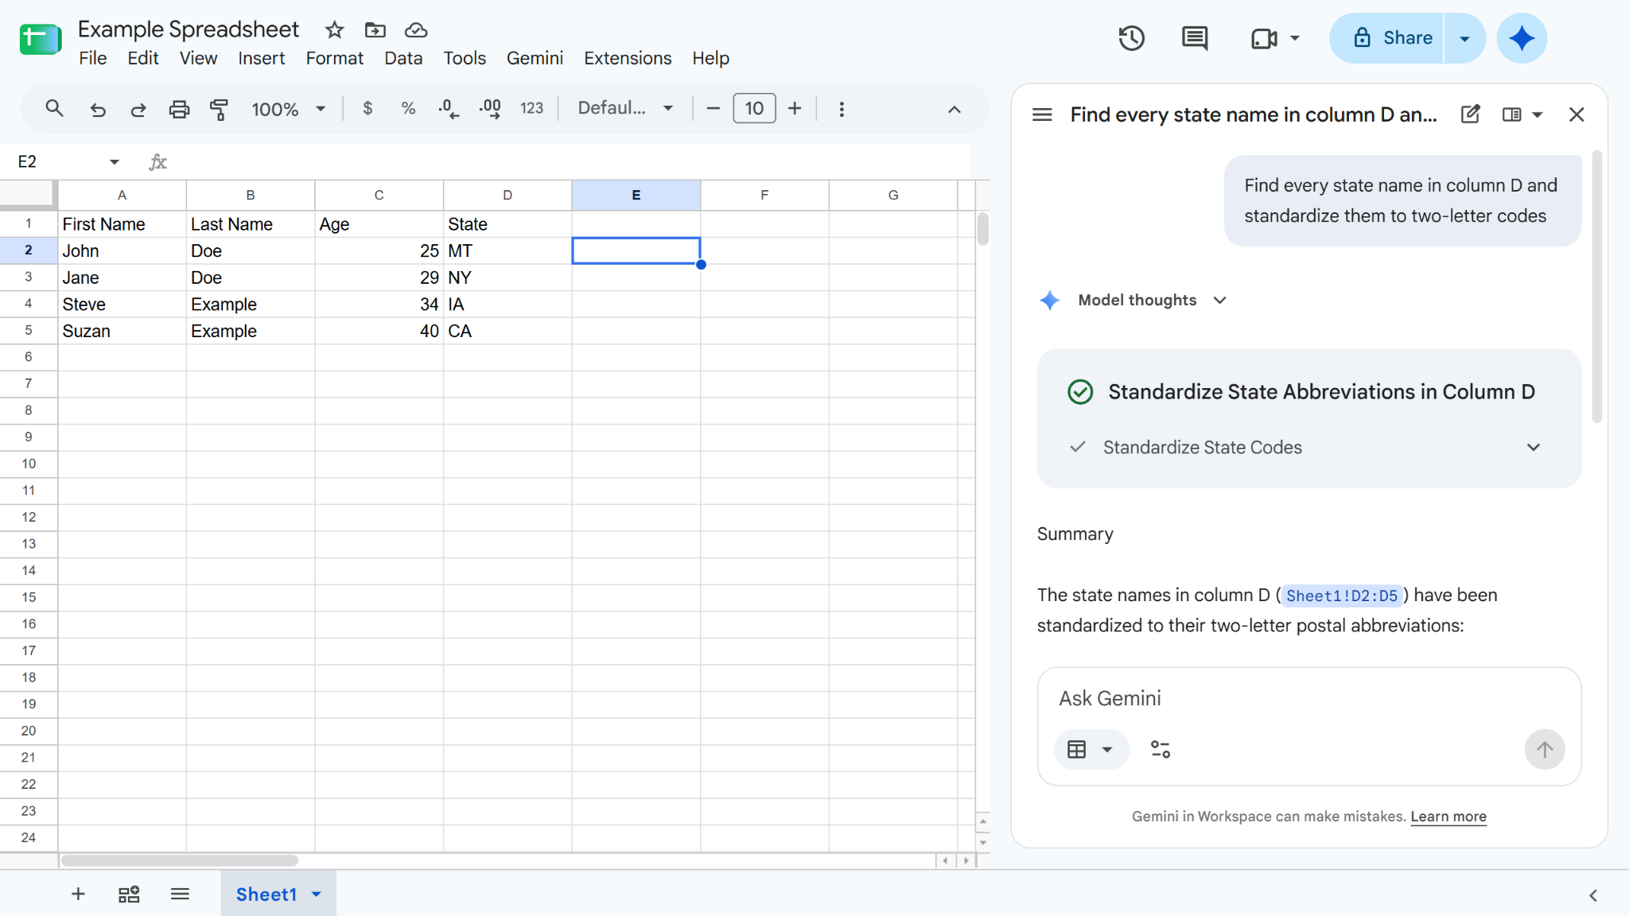Star the Example Spreadsheet document
The height and width of the screenshot is (916, 1629).
334,30
